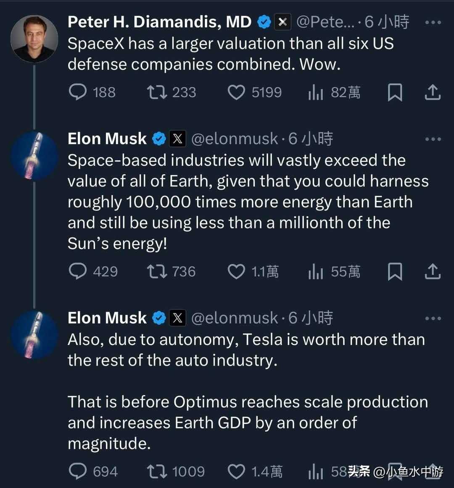
Task: Reply to the Space-based industries tweet
Action: [x=78, y=271]
